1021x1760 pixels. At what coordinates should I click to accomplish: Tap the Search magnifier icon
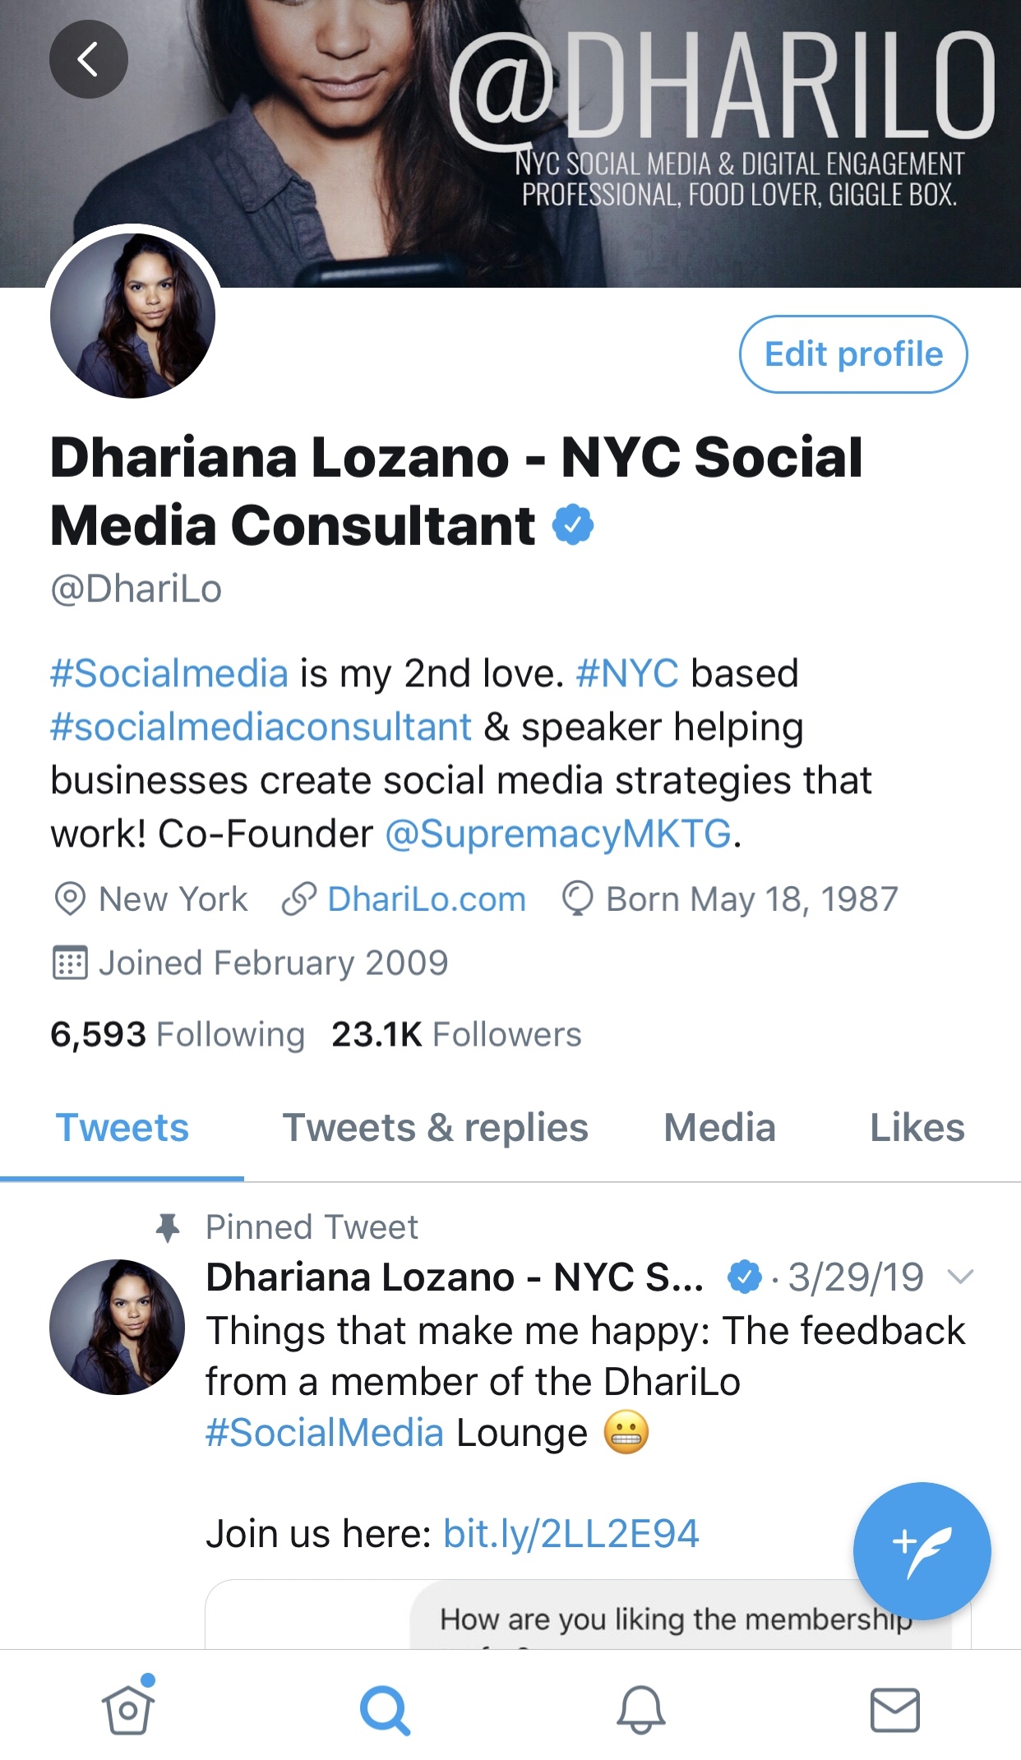pyautogui.click(x=384, y=1710)
